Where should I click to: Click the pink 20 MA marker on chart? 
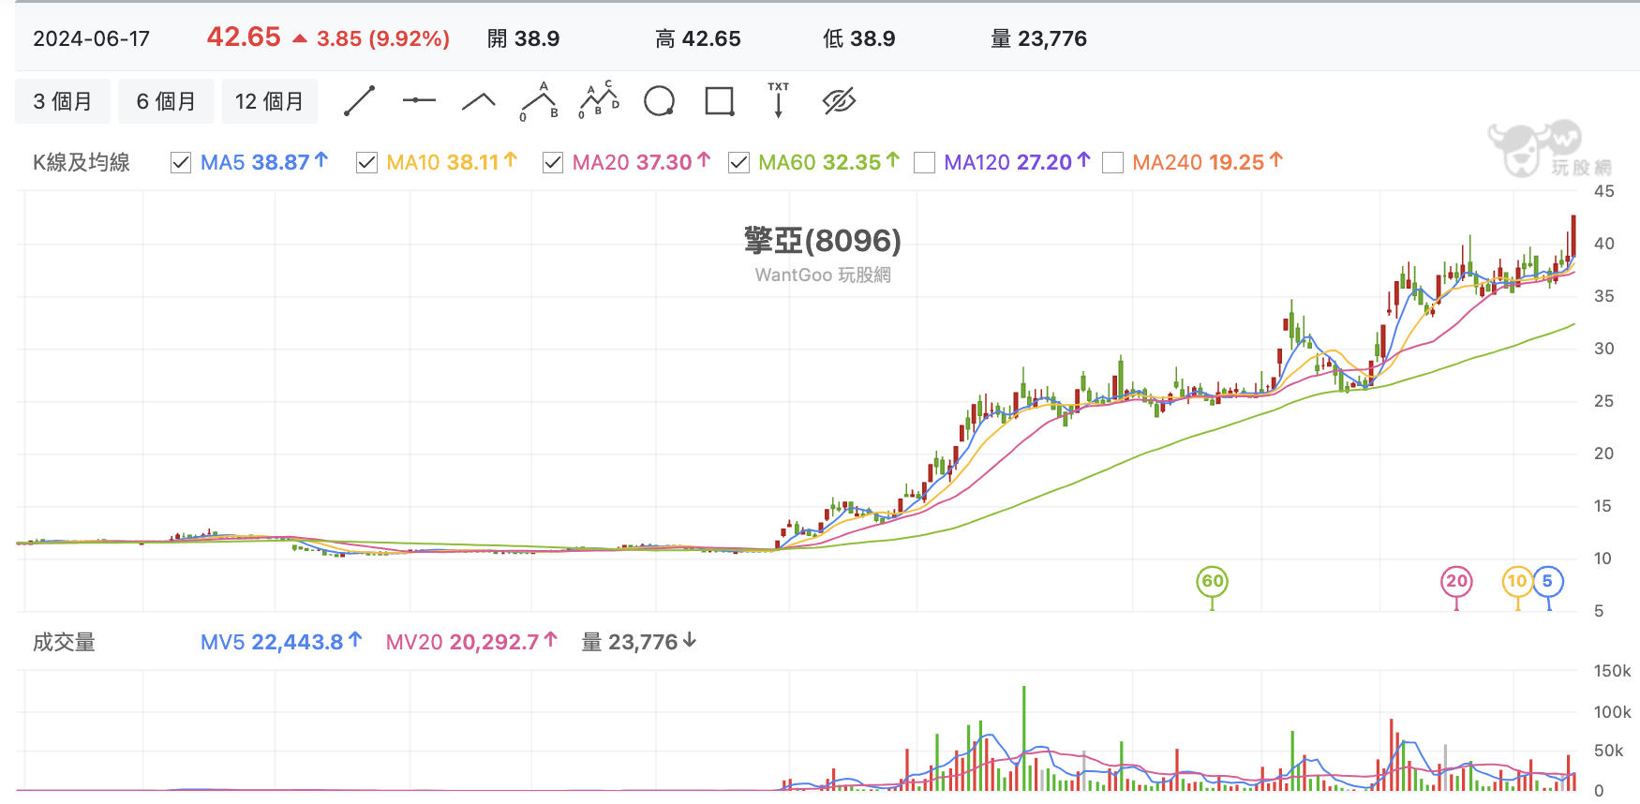[1456, 582]
